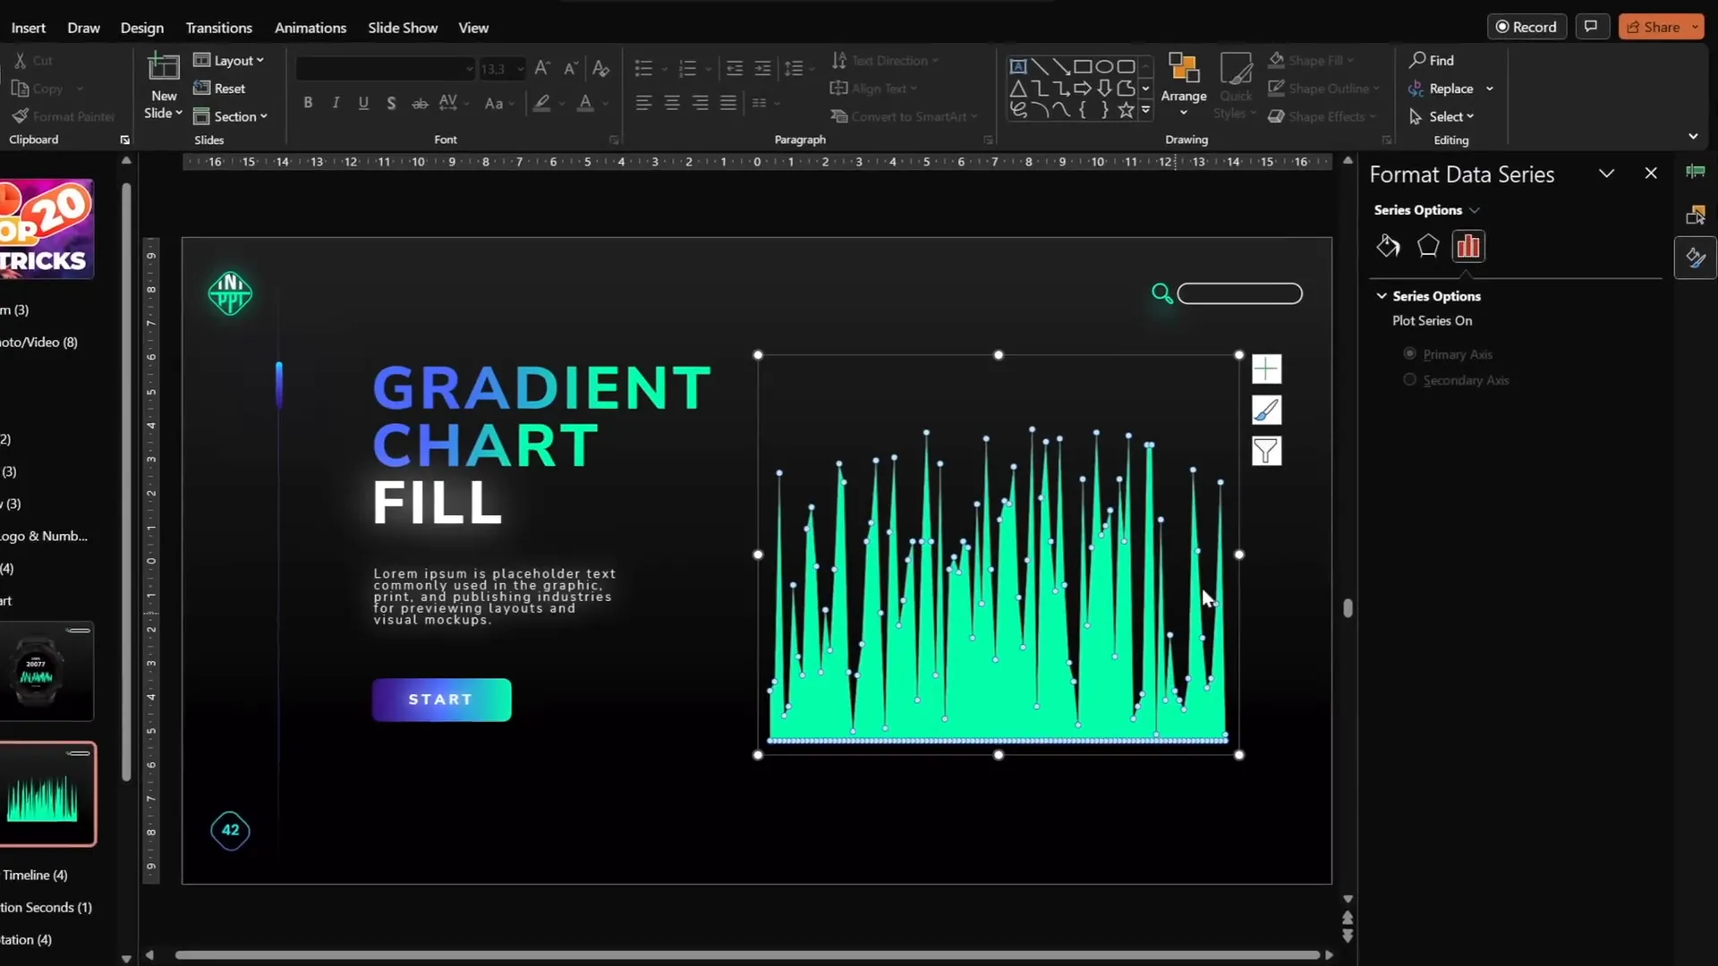
Task: Select the text box shape in gallery
Action: click(1018, 66)
